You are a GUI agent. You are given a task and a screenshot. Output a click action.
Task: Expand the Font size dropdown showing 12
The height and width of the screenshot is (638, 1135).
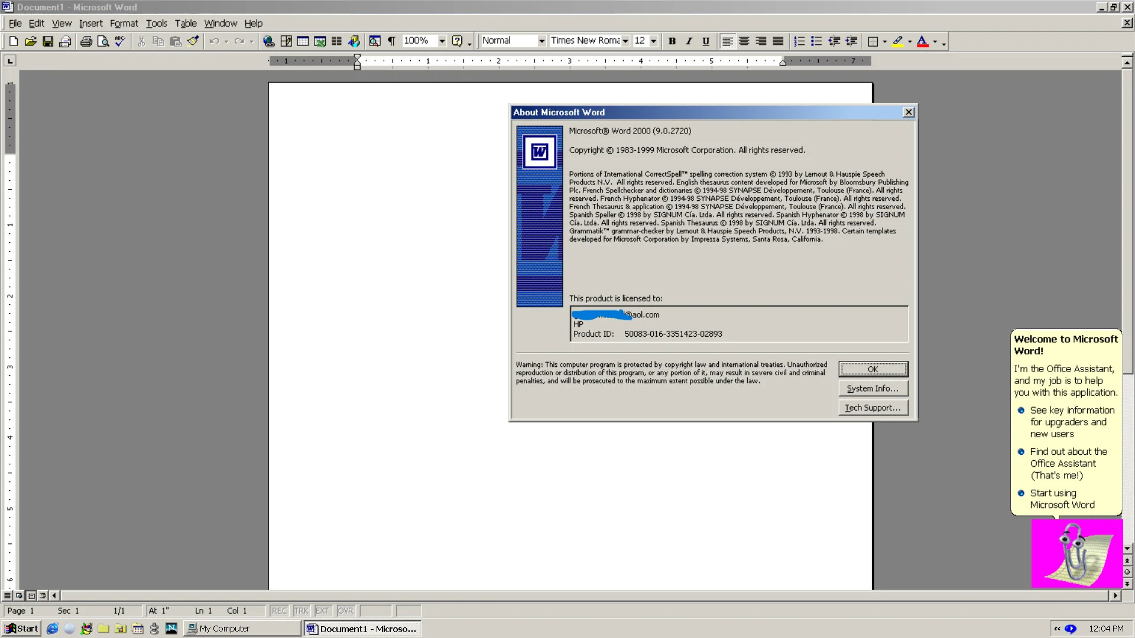[x=655, y=41]
